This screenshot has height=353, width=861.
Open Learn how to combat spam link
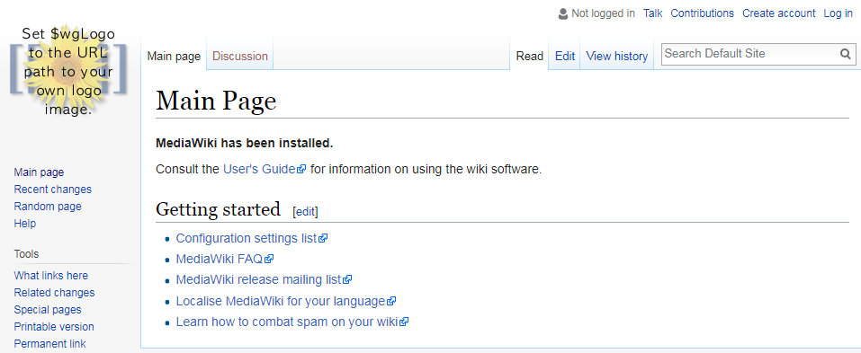tap(286, 322)
